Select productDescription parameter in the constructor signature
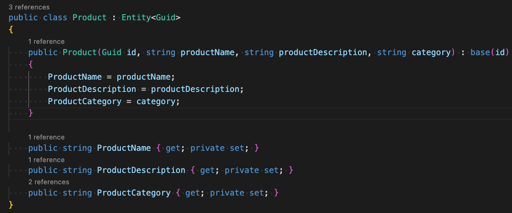The height and width of the screenshot is (213, 512). point(323,52)
